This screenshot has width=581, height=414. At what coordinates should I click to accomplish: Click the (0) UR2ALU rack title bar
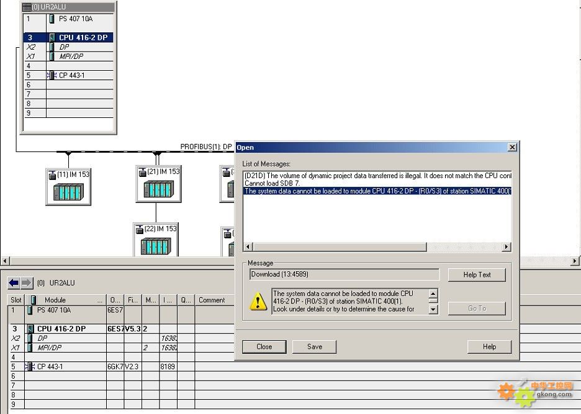[x=68, y=7]
